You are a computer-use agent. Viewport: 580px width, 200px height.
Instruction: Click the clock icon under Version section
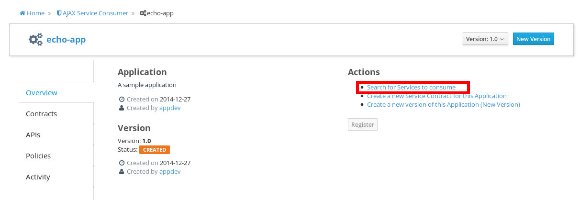coord(122,163)
